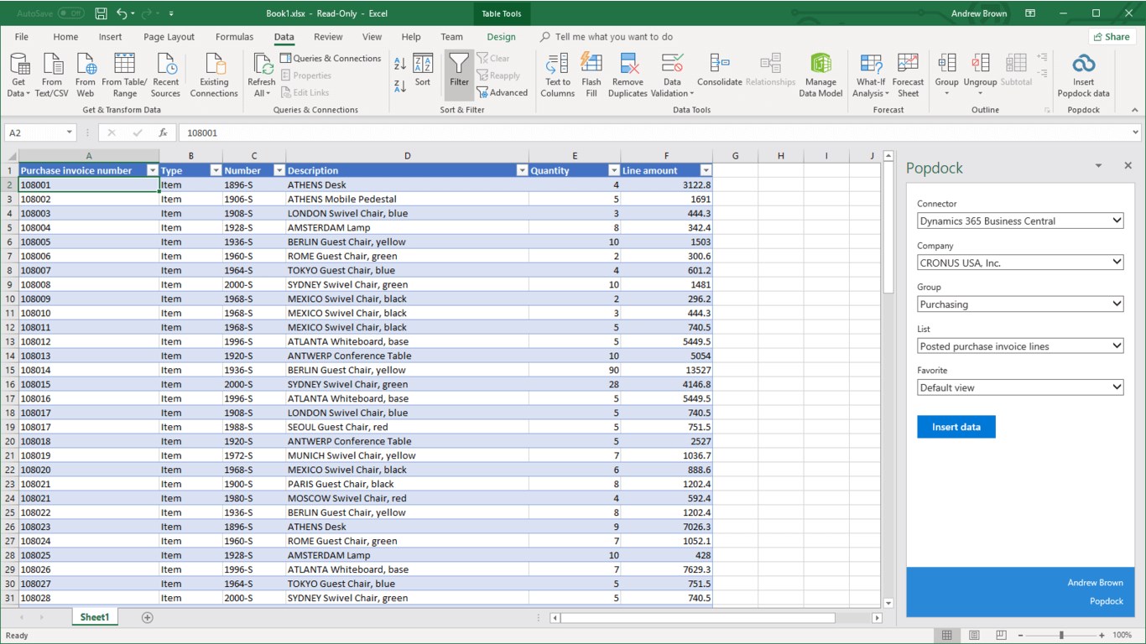Click the Share button

pyautogui.click(x=1112, y=37)
